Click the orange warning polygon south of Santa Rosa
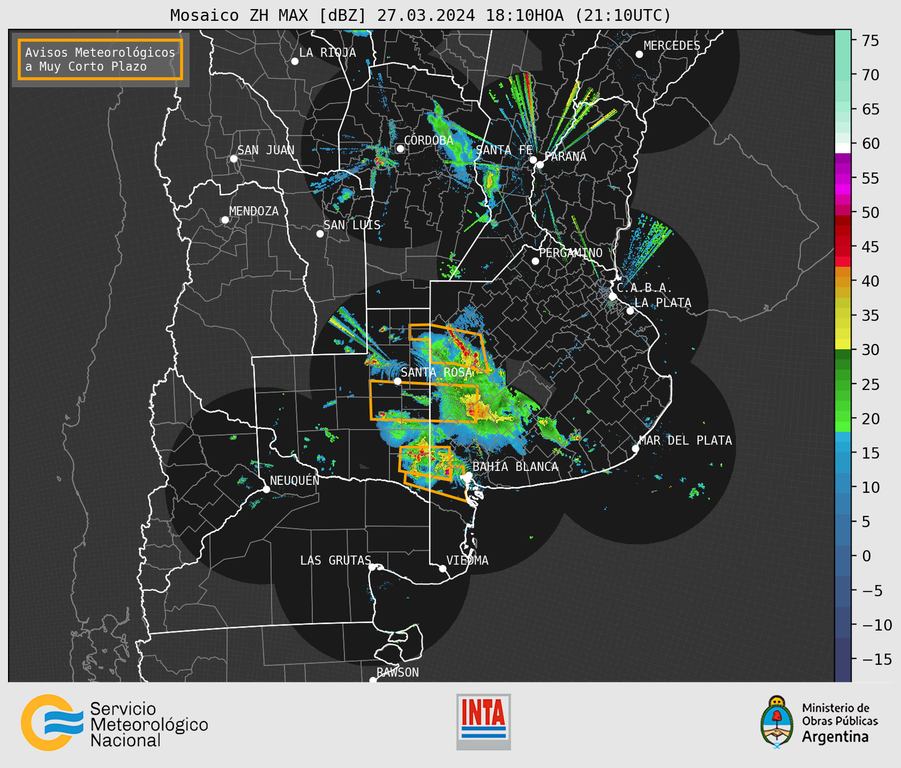Screen dimensions: 901x768 click(424, 401)
